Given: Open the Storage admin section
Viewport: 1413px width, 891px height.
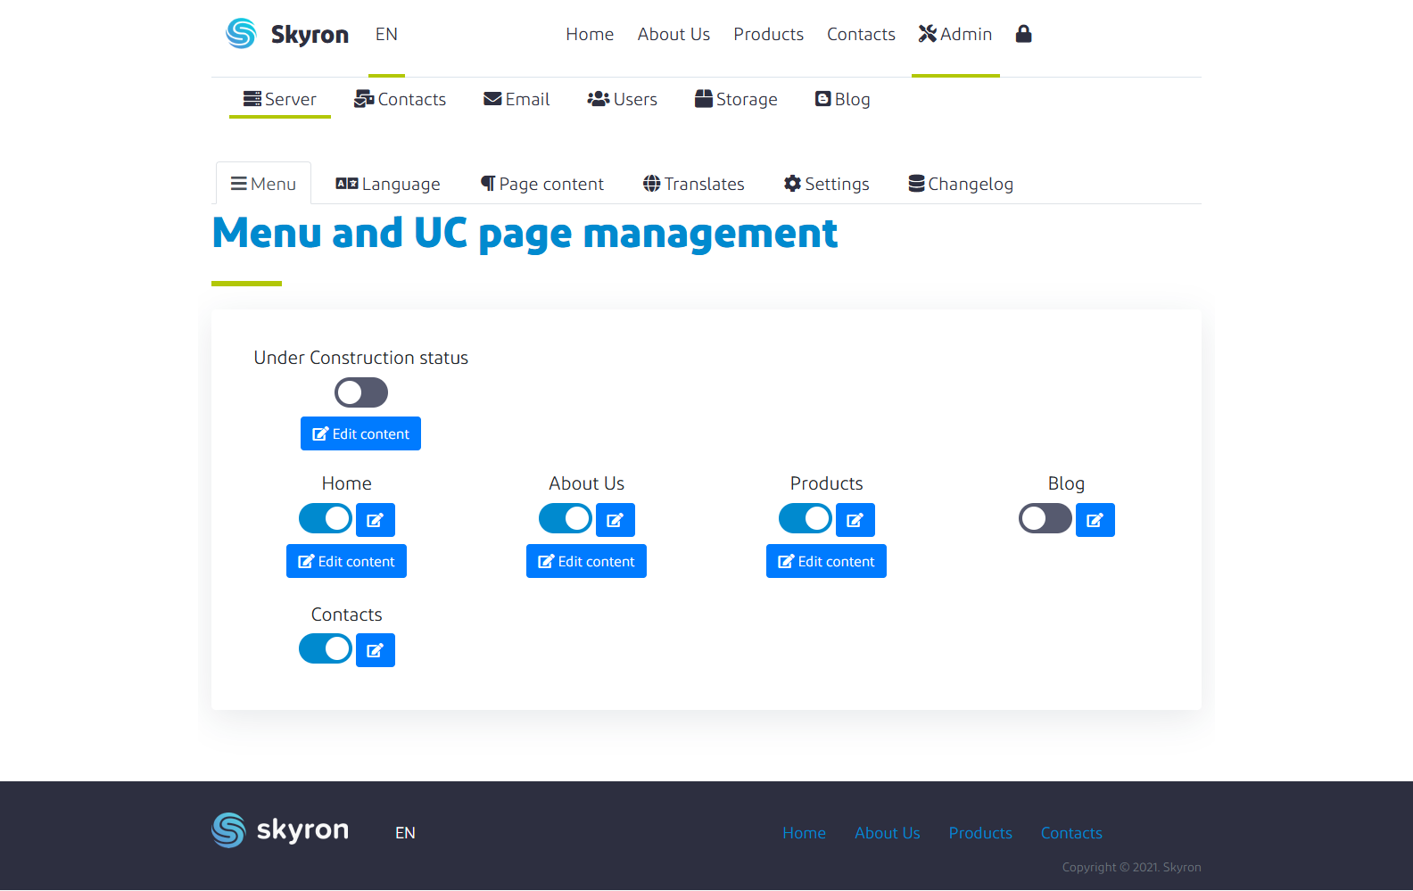Looking at the screenshot, I should (736, 99).
